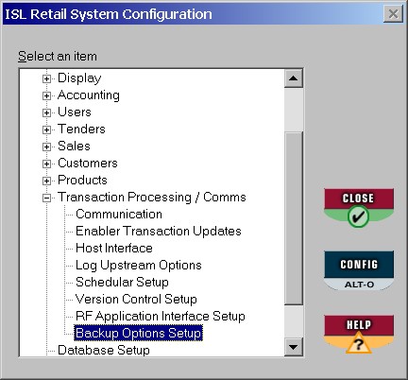Click the scrollbar up arrow

click(294, 78)
